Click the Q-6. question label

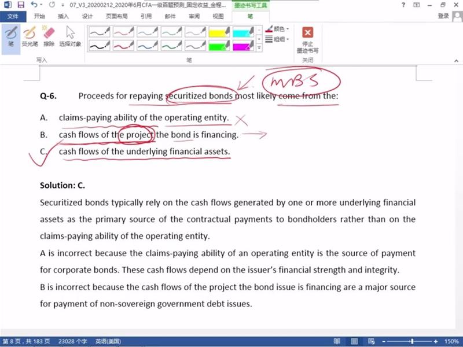point(48,96)
